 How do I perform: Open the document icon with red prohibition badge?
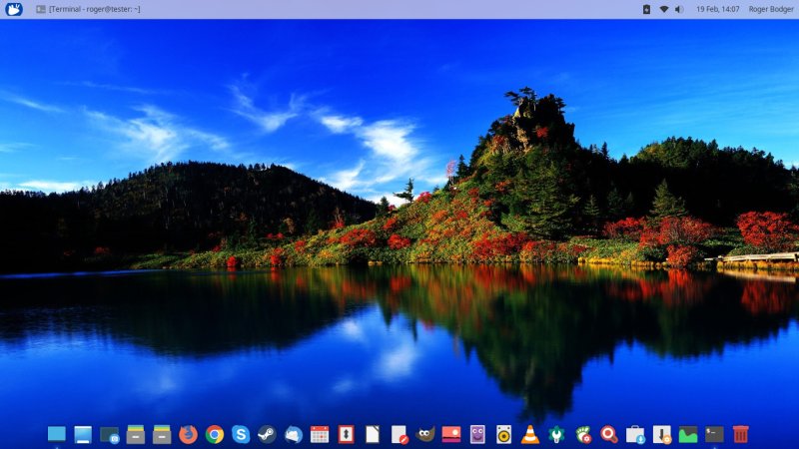399,435
